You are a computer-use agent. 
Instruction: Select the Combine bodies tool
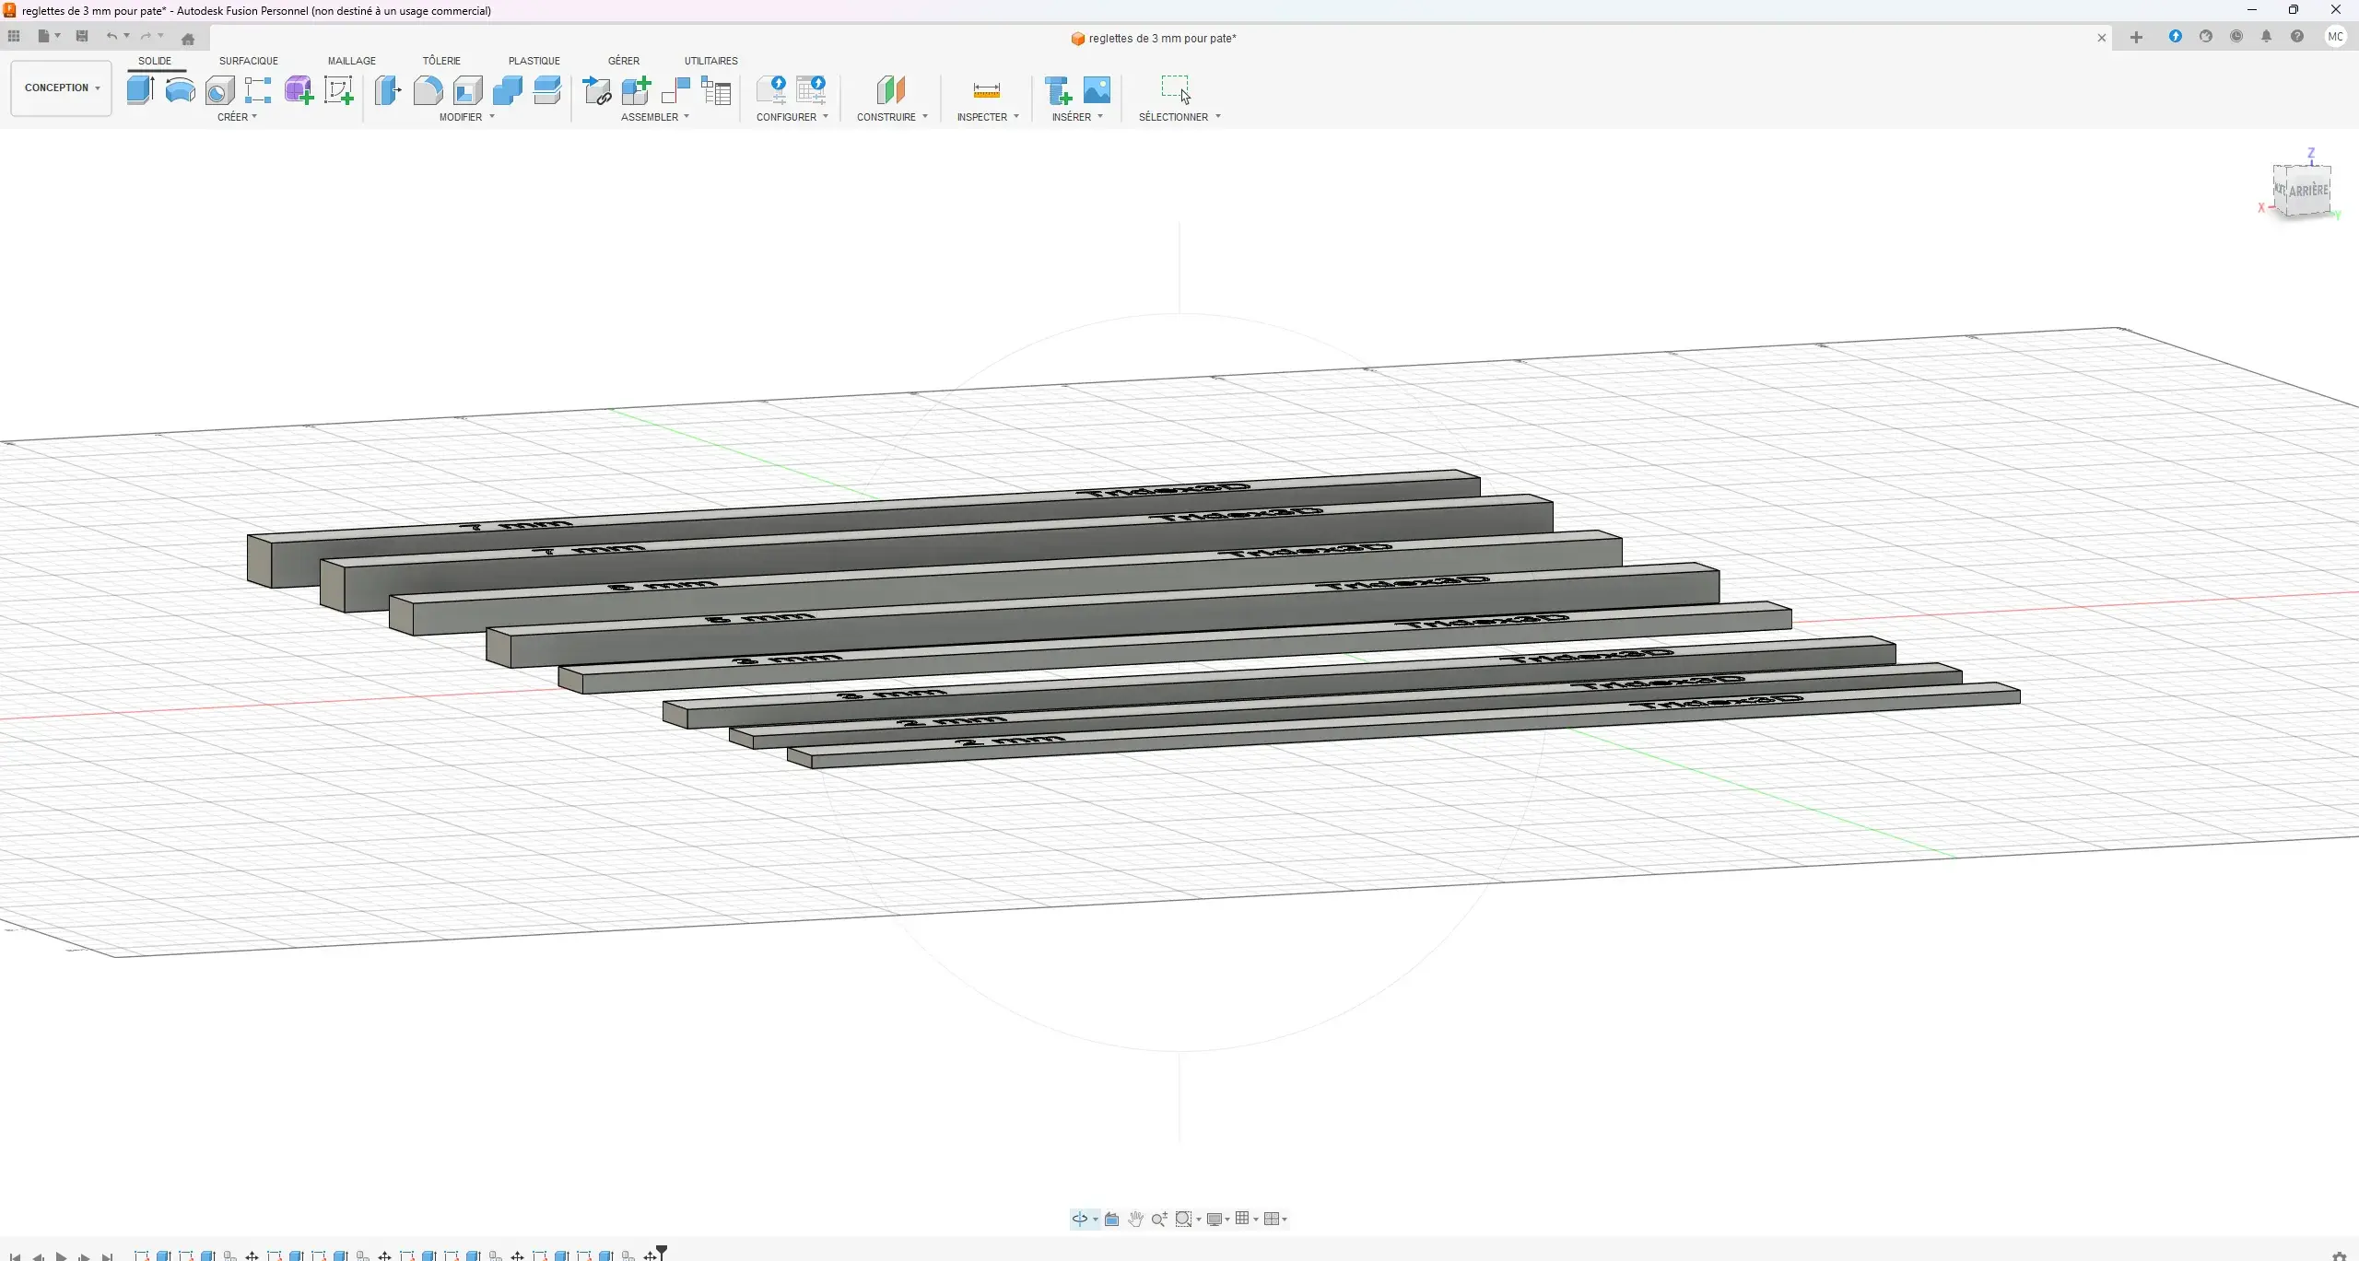pos(507,90)
